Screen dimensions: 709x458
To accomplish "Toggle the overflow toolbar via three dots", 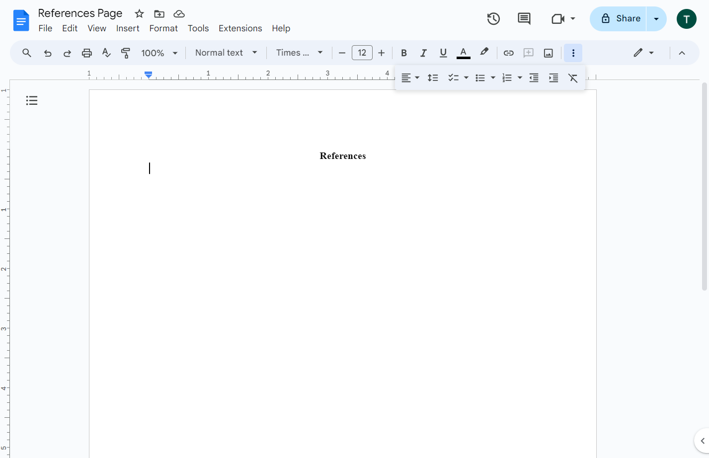I will (573, 53).
